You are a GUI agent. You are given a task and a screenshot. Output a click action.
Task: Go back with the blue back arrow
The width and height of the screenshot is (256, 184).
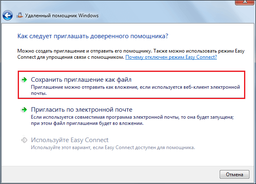click(x=7, y=16)
